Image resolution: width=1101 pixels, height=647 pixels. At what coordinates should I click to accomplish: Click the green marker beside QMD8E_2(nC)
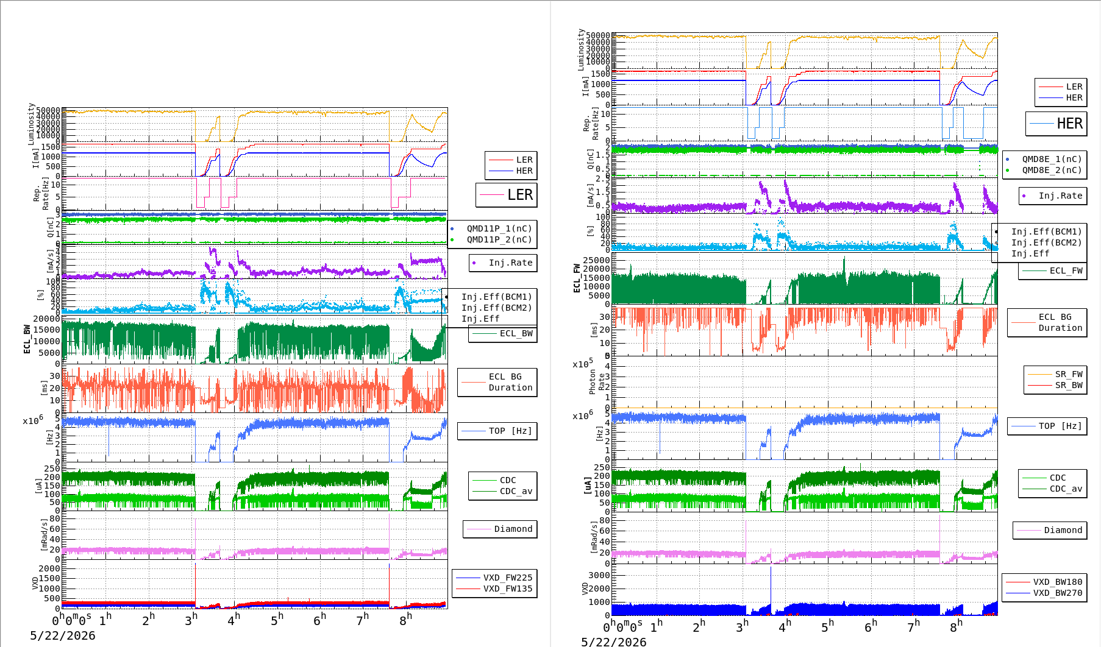[1007, 171]
